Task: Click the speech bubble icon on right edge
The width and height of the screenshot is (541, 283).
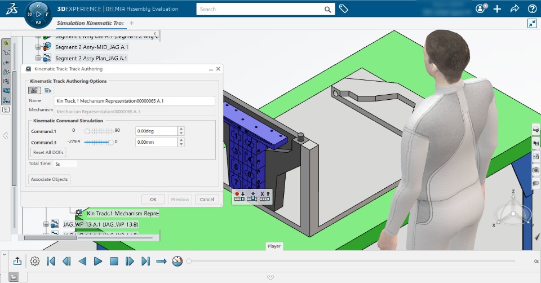Action: 536,183
